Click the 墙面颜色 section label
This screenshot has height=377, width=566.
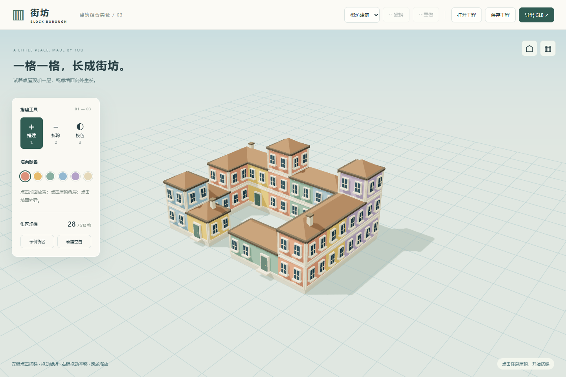tap(29, 162)
